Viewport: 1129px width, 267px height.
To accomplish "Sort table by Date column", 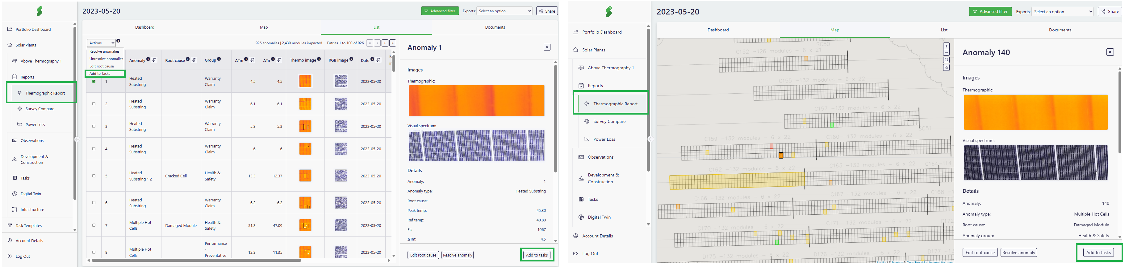I will [x=378, y=60].
